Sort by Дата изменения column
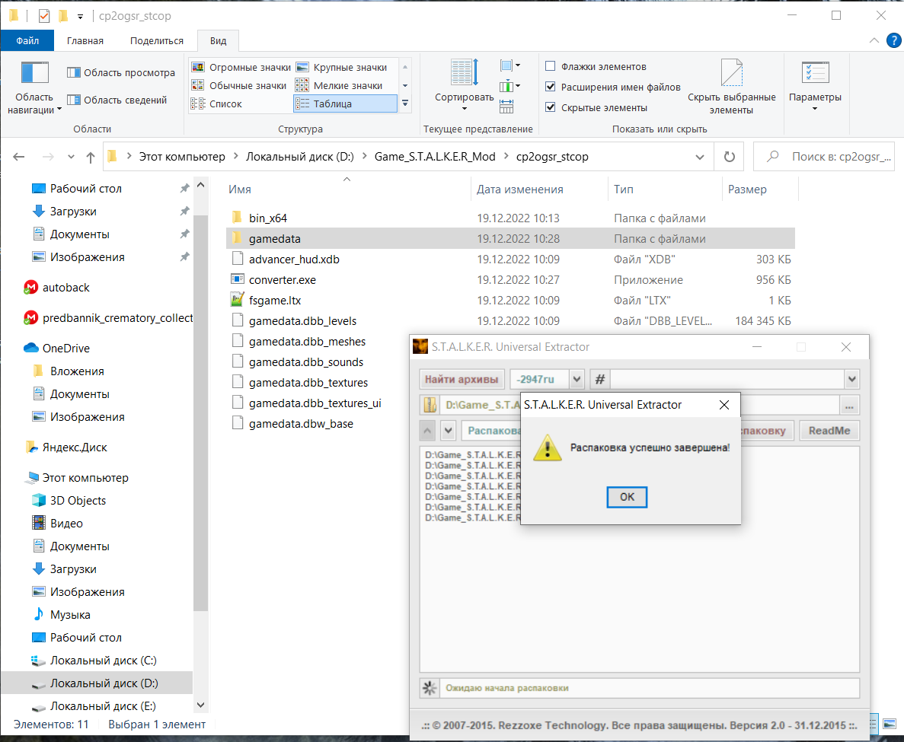The width and height of the screenshot is (904, 742). coord(519,189)
